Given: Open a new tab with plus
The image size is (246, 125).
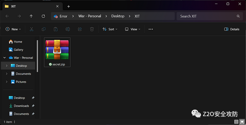Looking at the screenshot, I should [68, 6].
